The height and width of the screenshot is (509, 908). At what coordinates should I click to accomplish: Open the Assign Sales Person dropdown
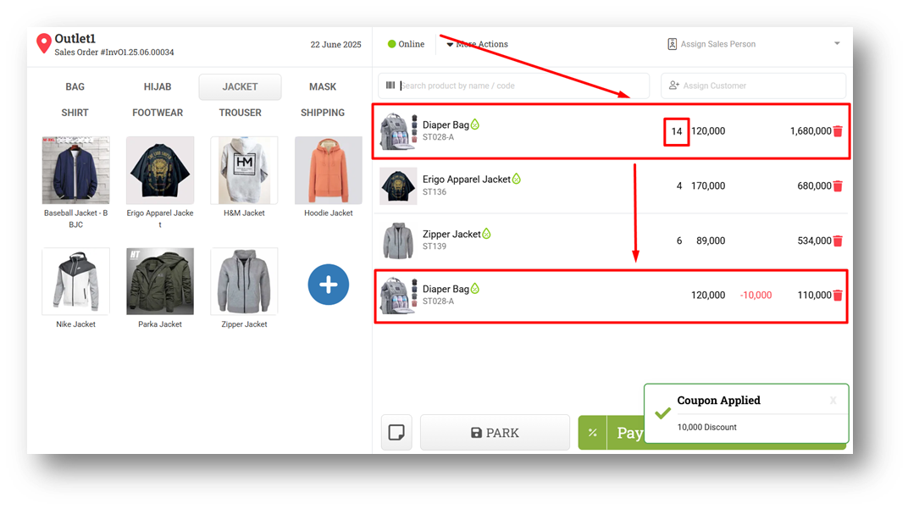pos(753,44)
